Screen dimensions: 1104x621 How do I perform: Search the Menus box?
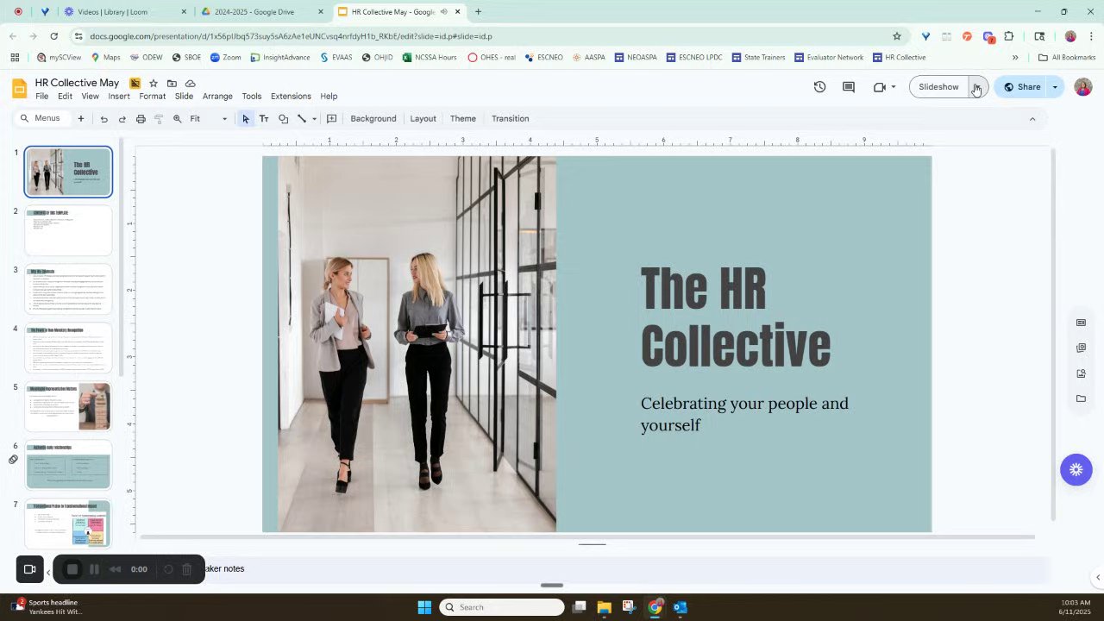click(x=41, y=119)
